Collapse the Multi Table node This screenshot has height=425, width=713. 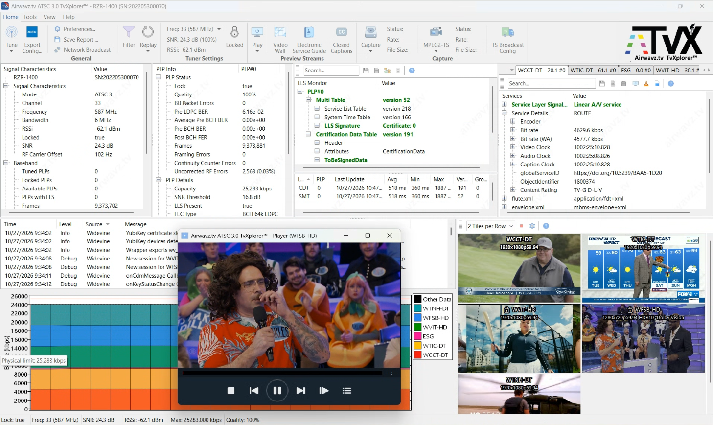click(309, 100)
